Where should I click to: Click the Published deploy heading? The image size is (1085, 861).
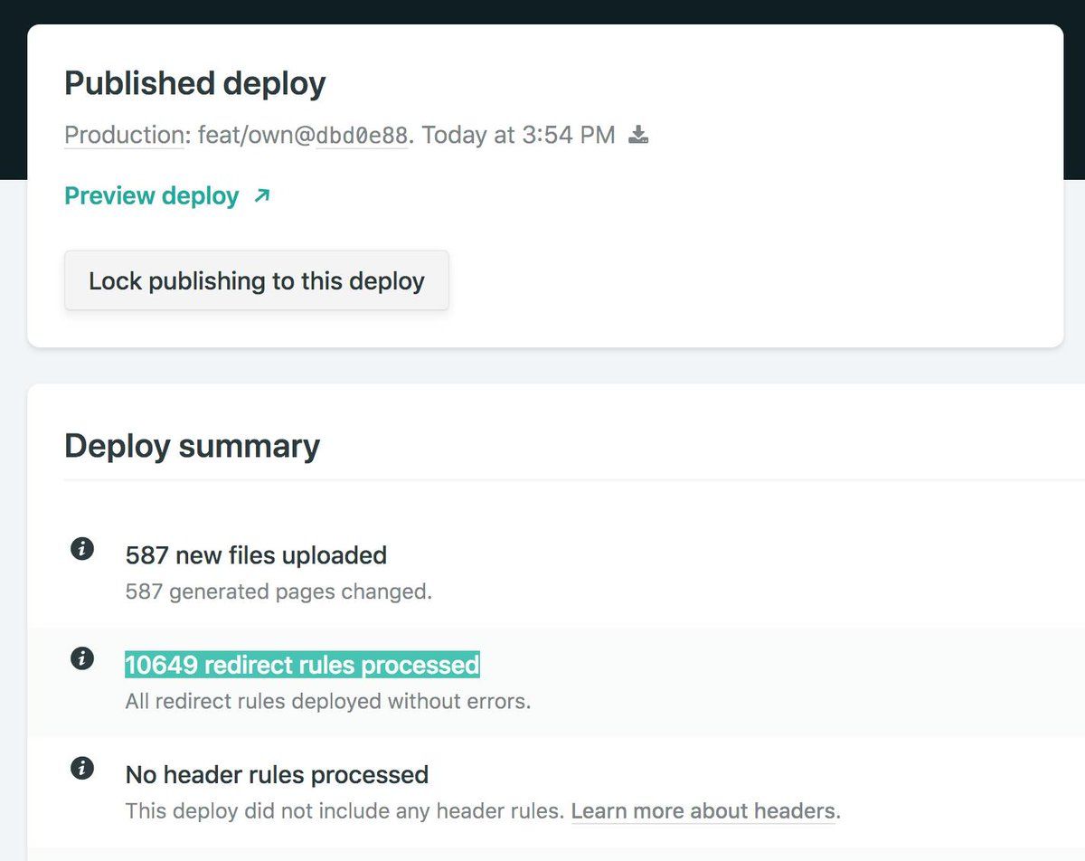pos(194,83)
